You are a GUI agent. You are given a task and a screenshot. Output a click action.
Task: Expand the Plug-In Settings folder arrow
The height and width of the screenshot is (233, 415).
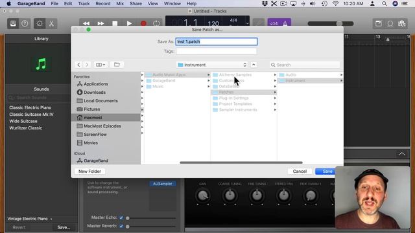275,98
